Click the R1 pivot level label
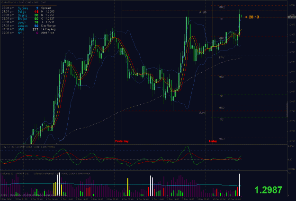 tap(222, 19)
